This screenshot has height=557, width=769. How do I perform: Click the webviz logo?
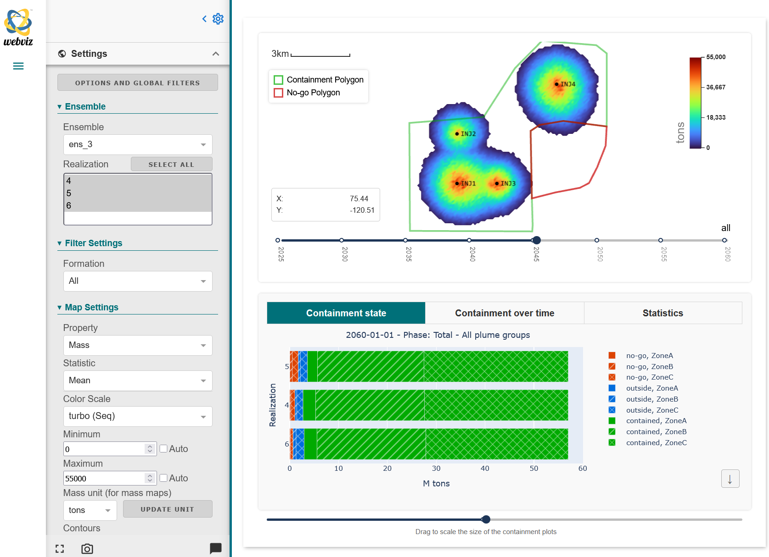click(x=18, y=28)
